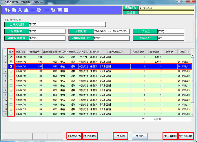Enable the checkbox in row 13
The height and width of the screenshot is (142, 197).
(x=11, y=114)
